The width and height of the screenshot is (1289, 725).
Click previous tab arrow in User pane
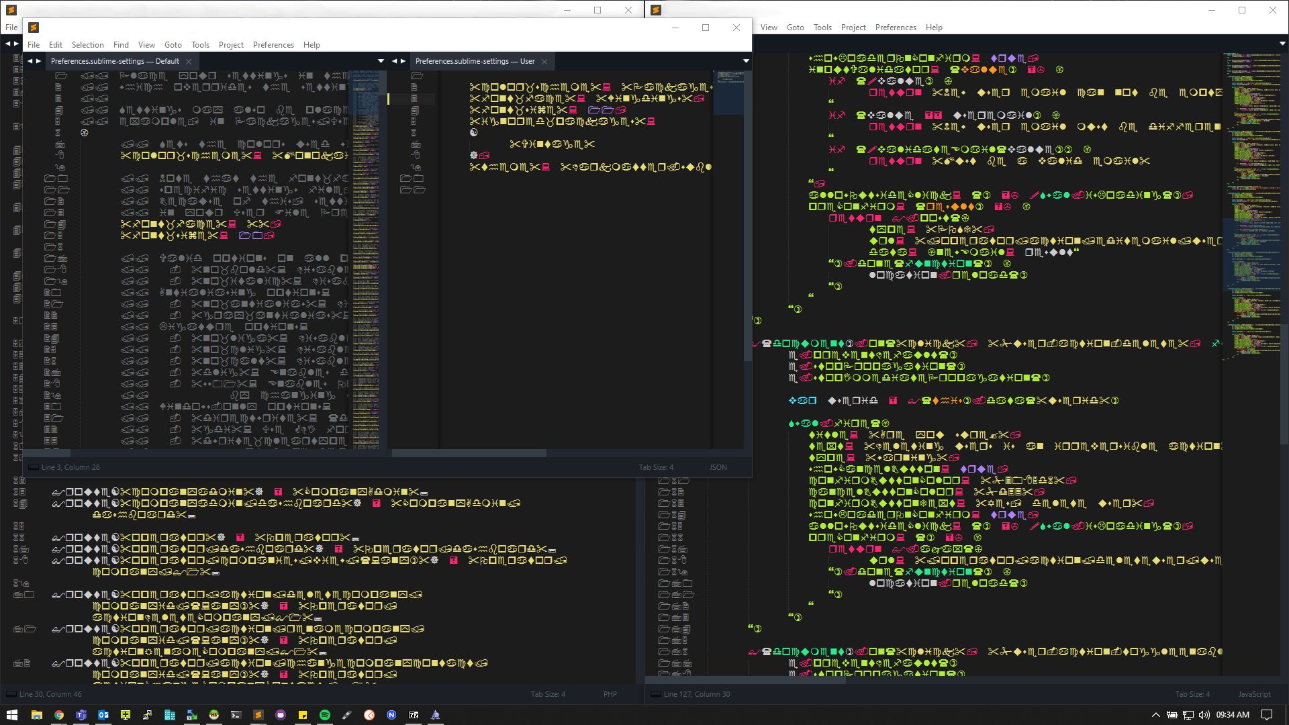click(x=395, y=61)
